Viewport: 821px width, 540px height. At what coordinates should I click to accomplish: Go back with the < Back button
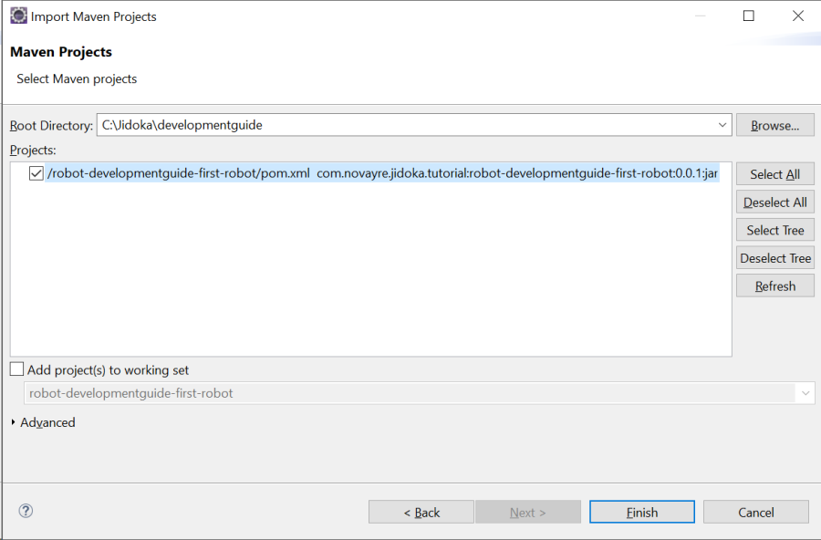pos(421,513)
